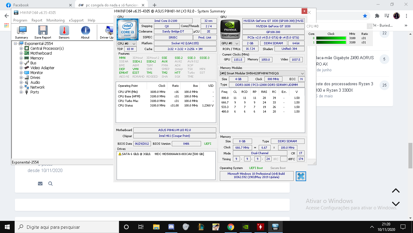
Task: Click the Intel Core i3 logo
Action: (x=128, y=29)
